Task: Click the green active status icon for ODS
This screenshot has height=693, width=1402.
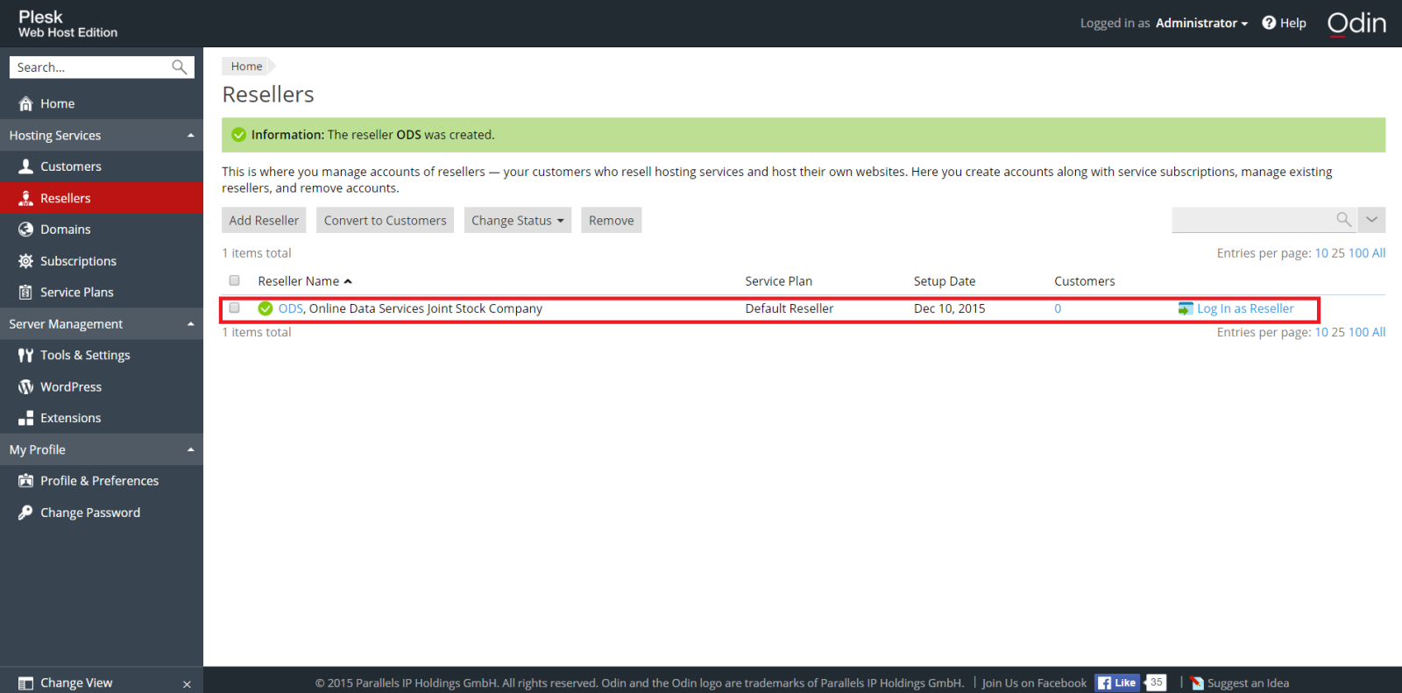Action: pyautogui.click(x=266, y=308)
